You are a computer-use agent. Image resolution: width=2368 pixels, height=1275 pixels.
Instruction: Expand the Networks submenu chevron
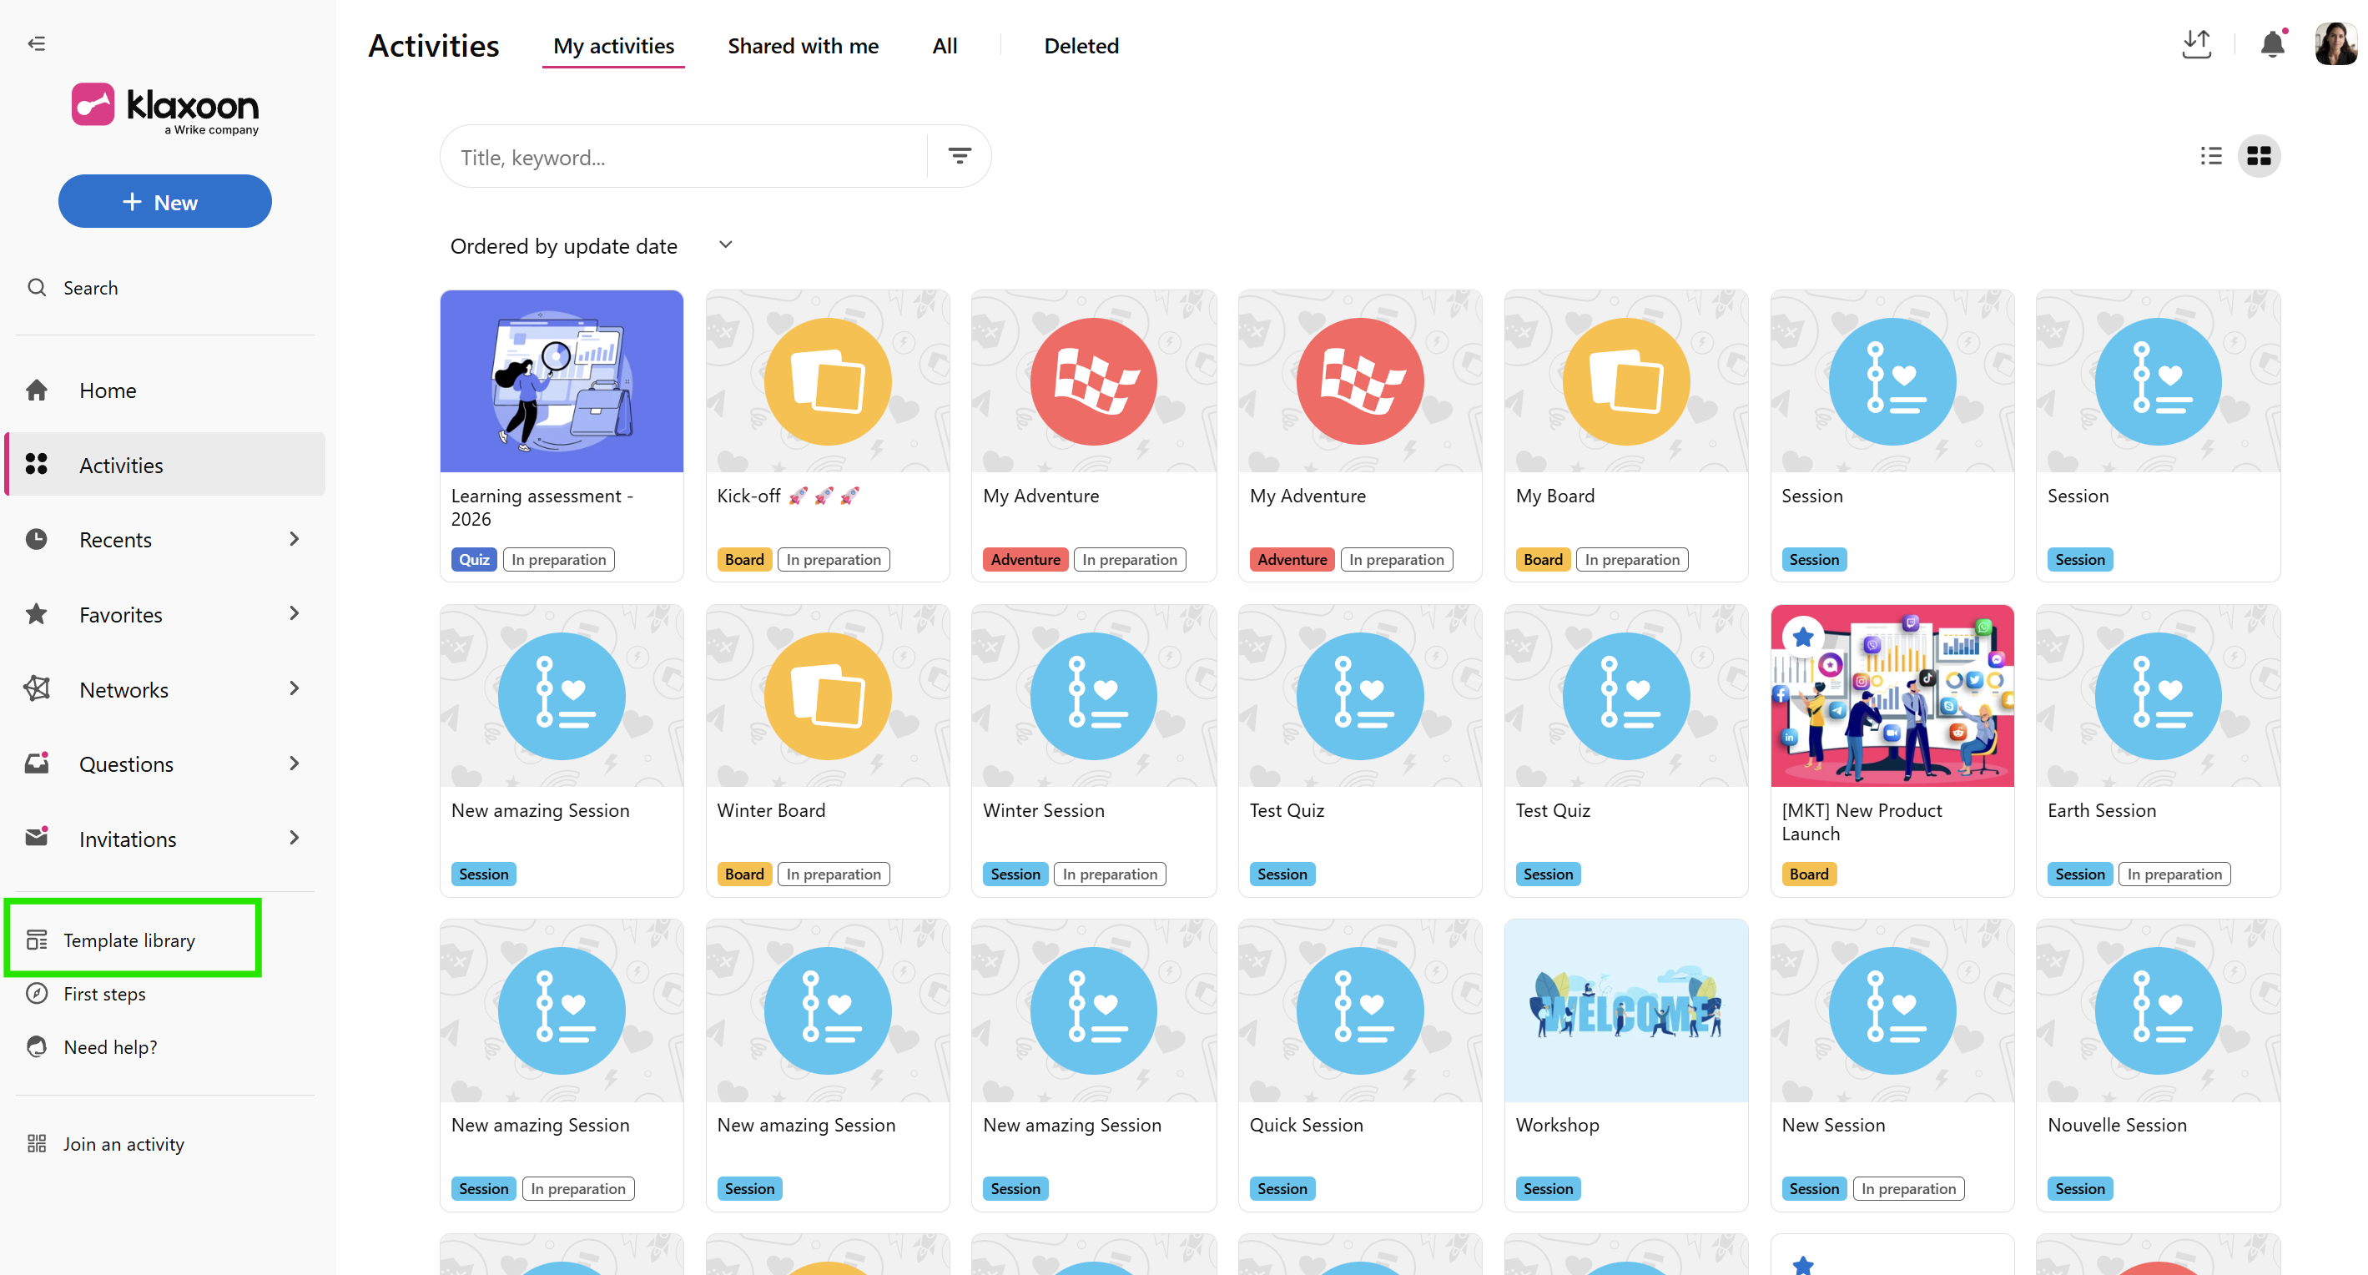coord(295,688)
